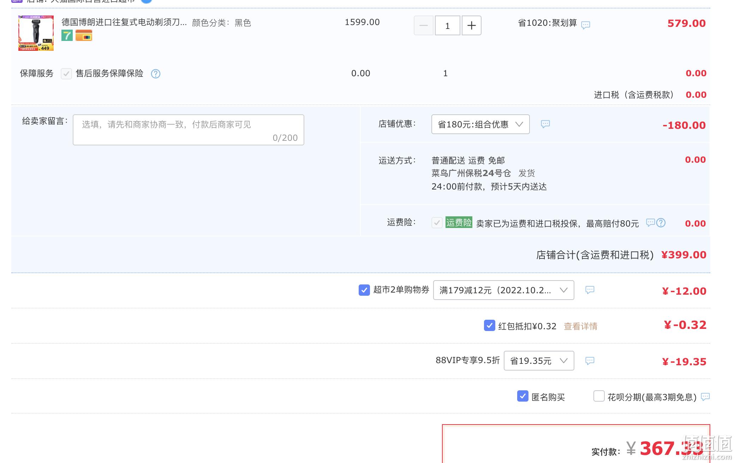This screenshot has width=735, height=463.
Task: Click the 1599.00 original price
Action: pyautogui.click(x=362, y=22)
